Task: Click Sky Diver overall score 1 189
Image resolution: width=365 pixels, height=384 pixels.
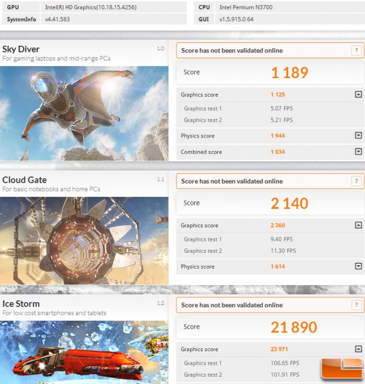Action: pyautogui.click(x=290, y=73)
